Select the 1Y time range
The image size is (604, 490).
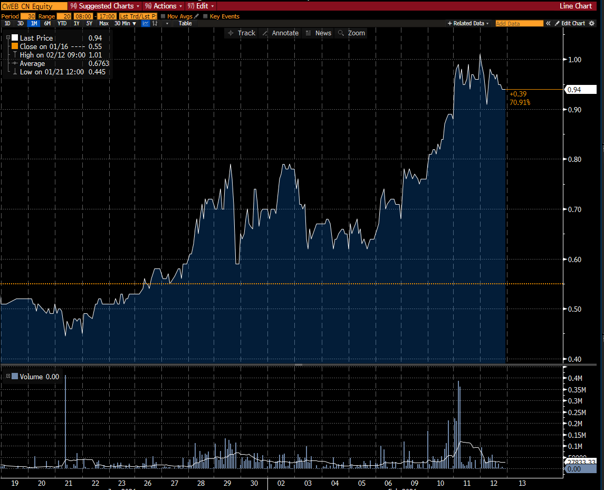[x=76, y=24]
